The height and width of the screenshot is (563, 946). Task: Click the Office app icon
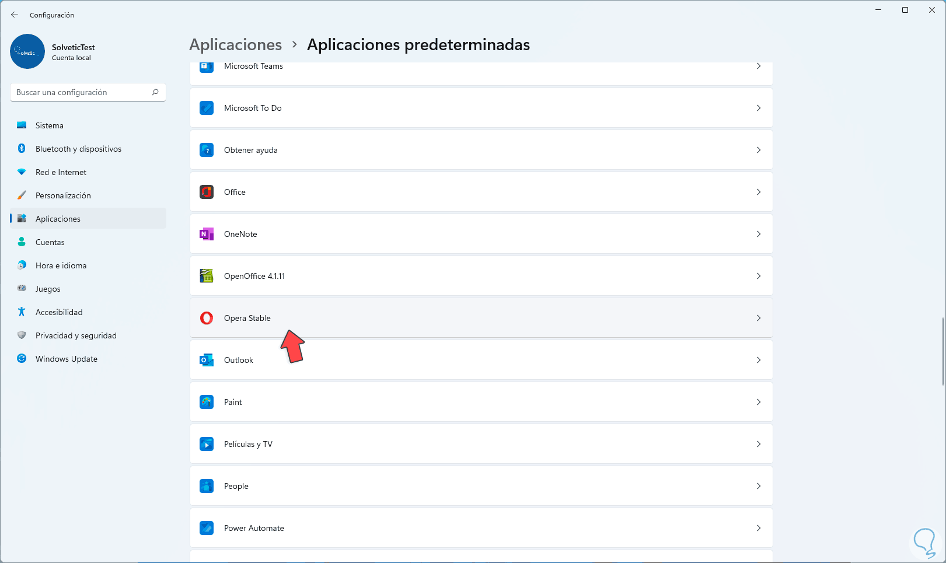click(207, 192)
